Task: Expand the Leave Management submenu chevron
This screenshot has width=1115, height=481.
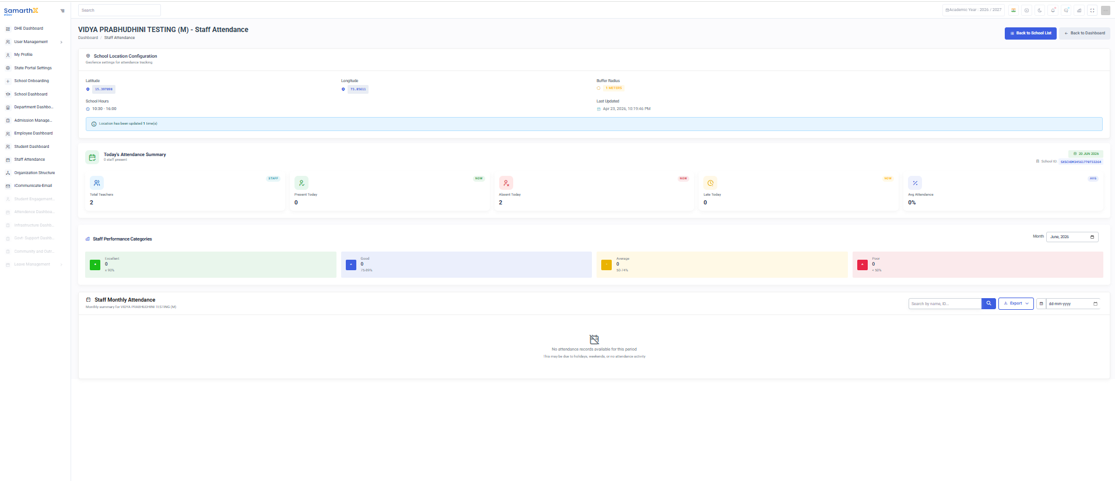Action: point(61,264)
